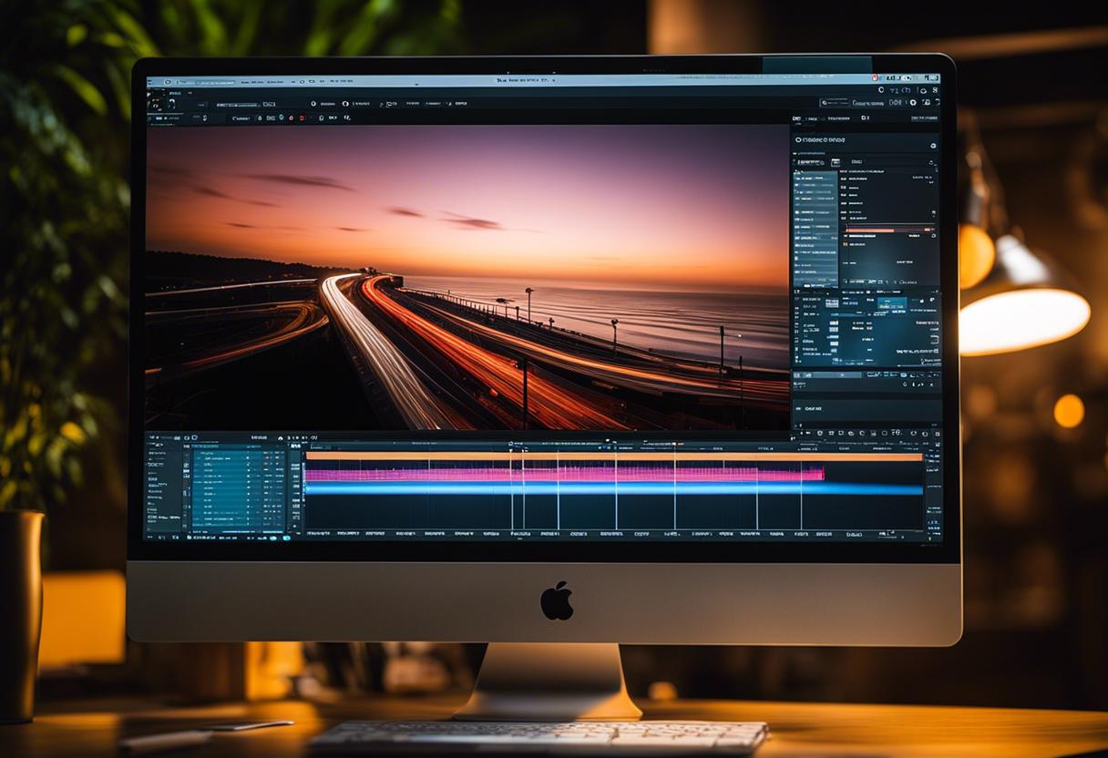Image resolution: width=1108 pixels, height=758 pixels.
Task: Toggle the small blue indicator below the track list
Action: [x=286, y=538]
